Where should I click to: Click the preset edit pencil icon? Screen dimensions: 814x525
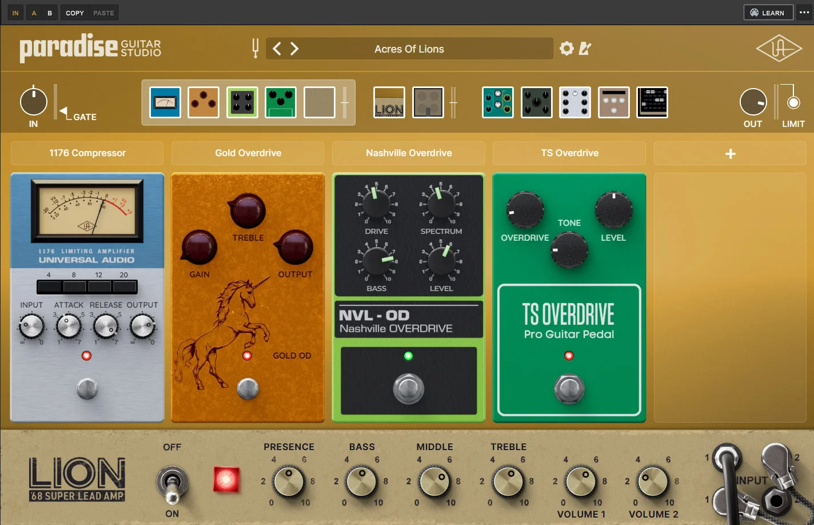click(x=585, y=49)
